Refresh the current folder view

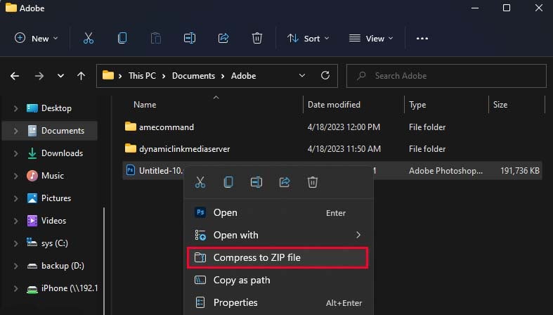(325, 75)
